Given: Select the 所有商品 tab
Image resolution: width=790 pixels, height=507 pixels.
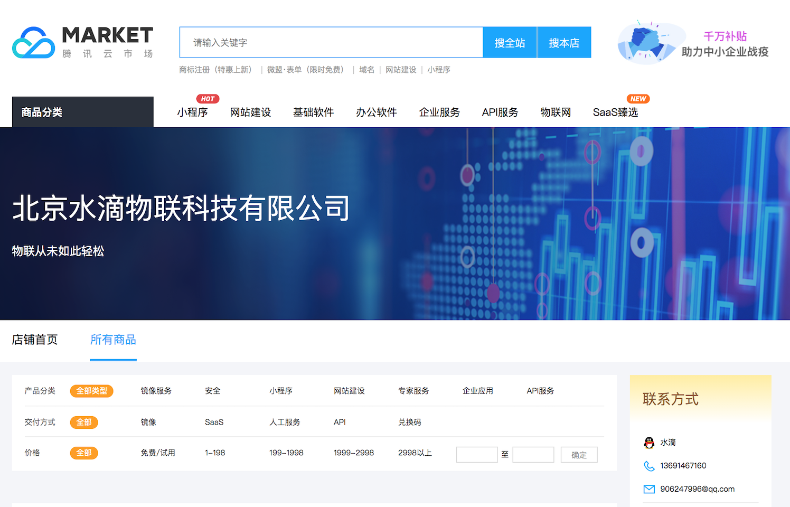Looking at the screenshot, I should (113, 340).
